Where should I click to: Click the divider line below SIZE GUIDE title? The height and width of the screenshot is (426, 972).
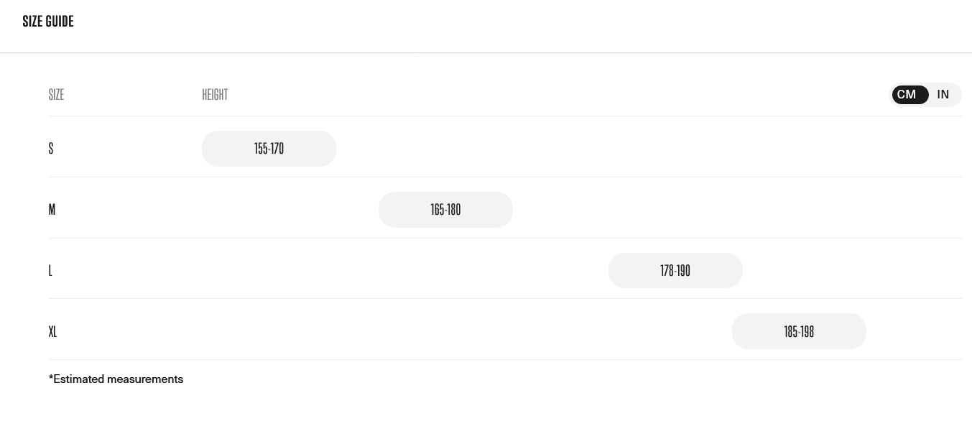(x=486, y=52)
